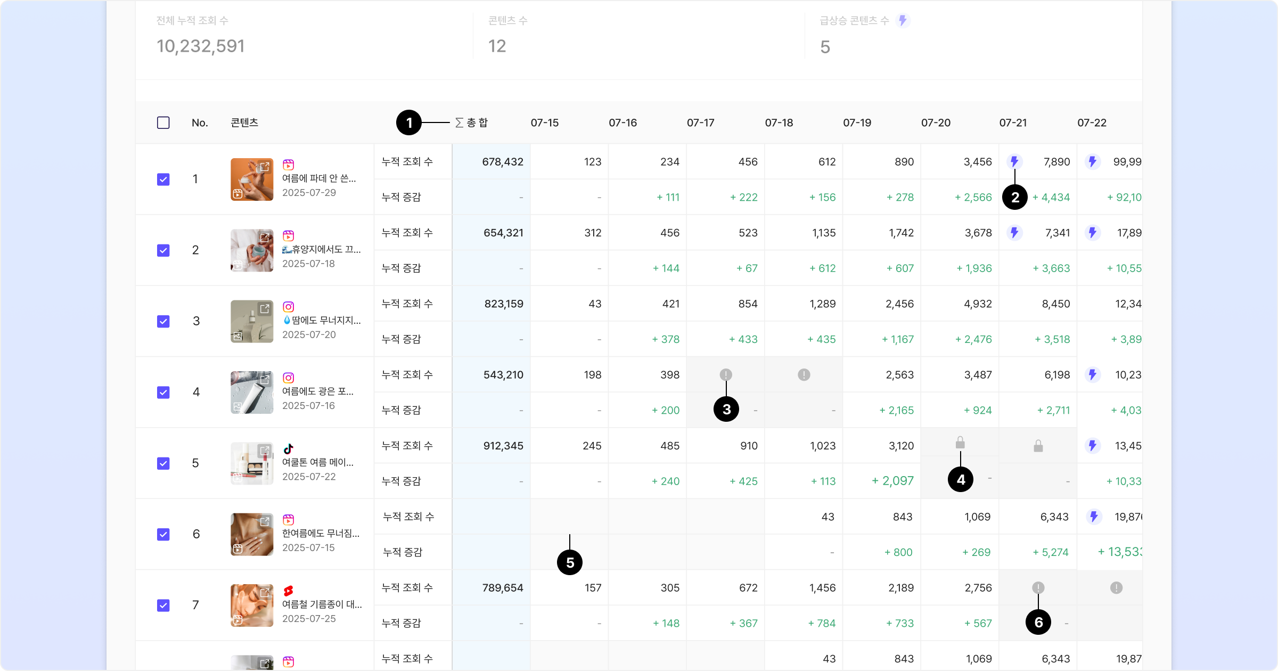Image resolution: width=1278 pixels, height=671 pixels.
Task: Click the 07-18 date column header
Action: click(x=779, y=123)
